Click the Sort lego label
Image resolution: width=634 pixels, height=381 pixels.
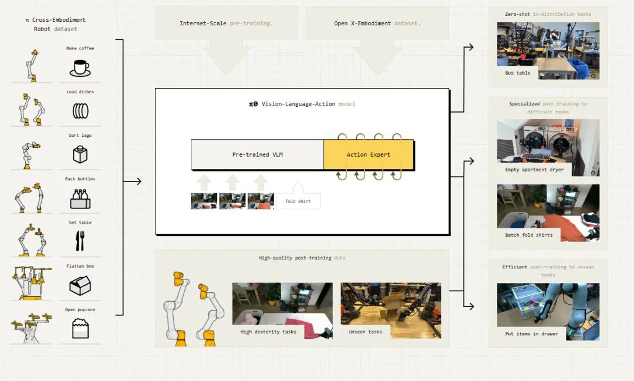[80, 136]
